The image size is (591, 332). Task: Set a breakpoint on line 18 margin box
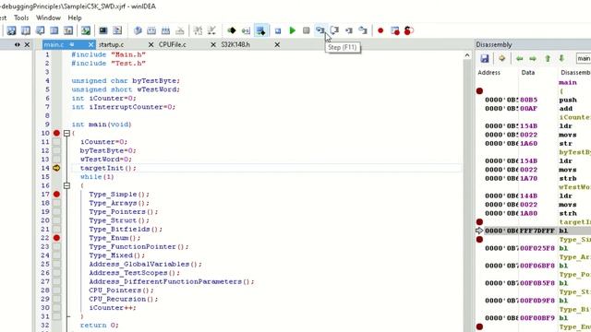click(x=56, y=203)
